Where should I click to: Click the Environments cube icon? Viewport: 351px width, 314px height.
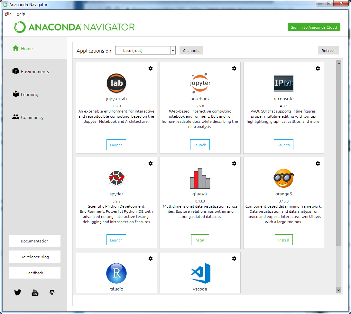coord(16,71)
